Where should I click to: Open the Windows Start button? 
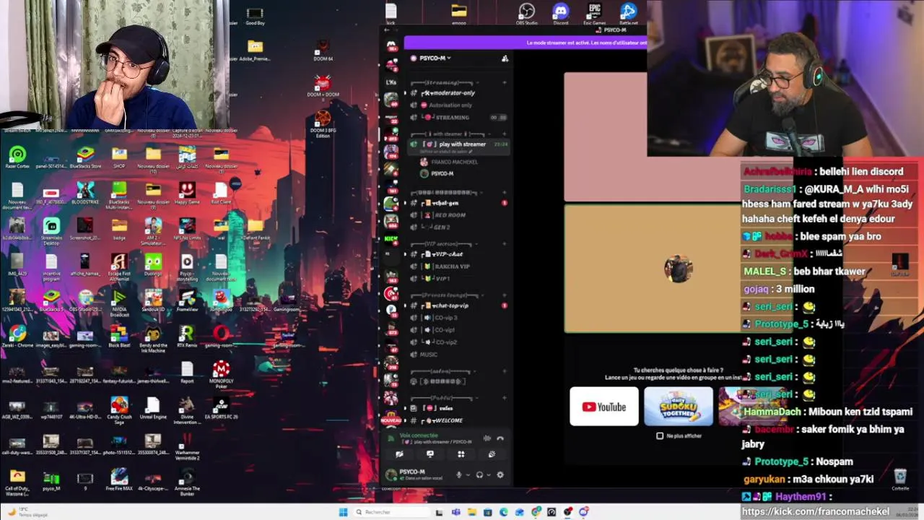tap(343, 512)
